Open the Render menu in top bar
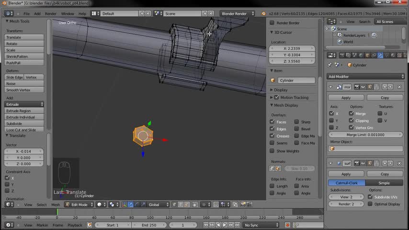The height and width of the screenshot is (230, 409). click(50, 14)
